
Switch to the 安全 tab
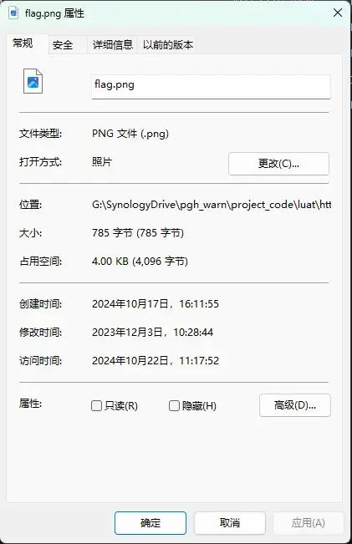[63, 45]
